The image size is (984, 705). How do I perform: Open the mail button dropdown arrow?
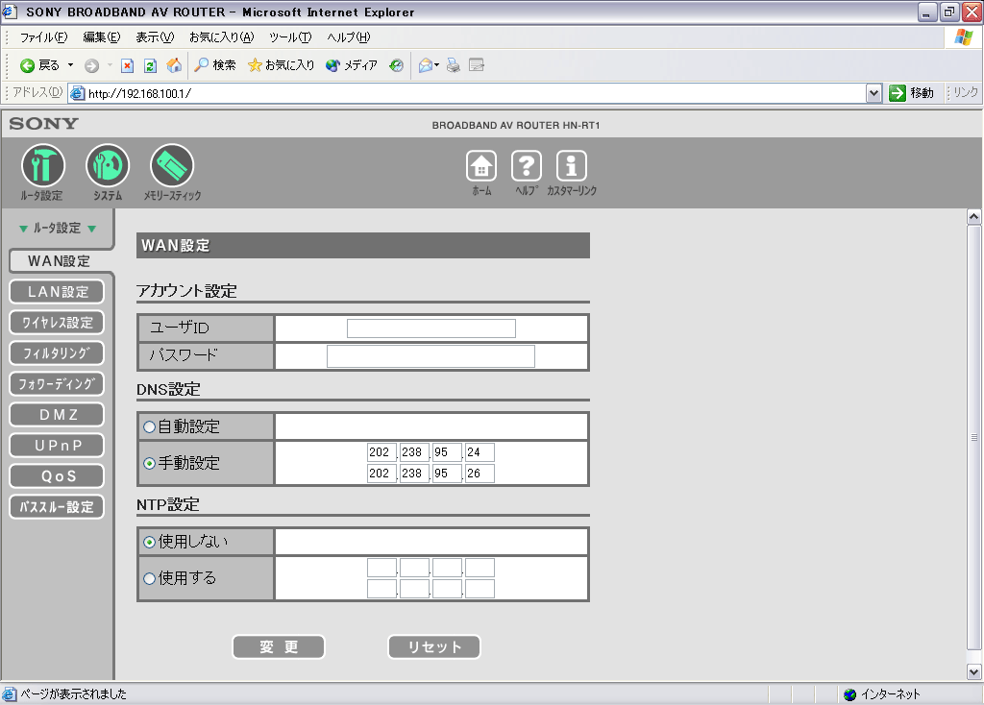pos(437,65)
